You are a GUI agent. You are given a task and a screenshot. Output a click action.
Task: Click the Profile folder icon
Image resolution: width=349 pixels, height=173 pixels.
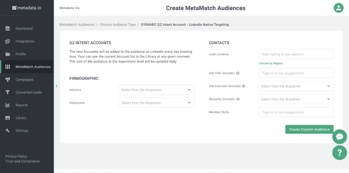pos(7,54)
